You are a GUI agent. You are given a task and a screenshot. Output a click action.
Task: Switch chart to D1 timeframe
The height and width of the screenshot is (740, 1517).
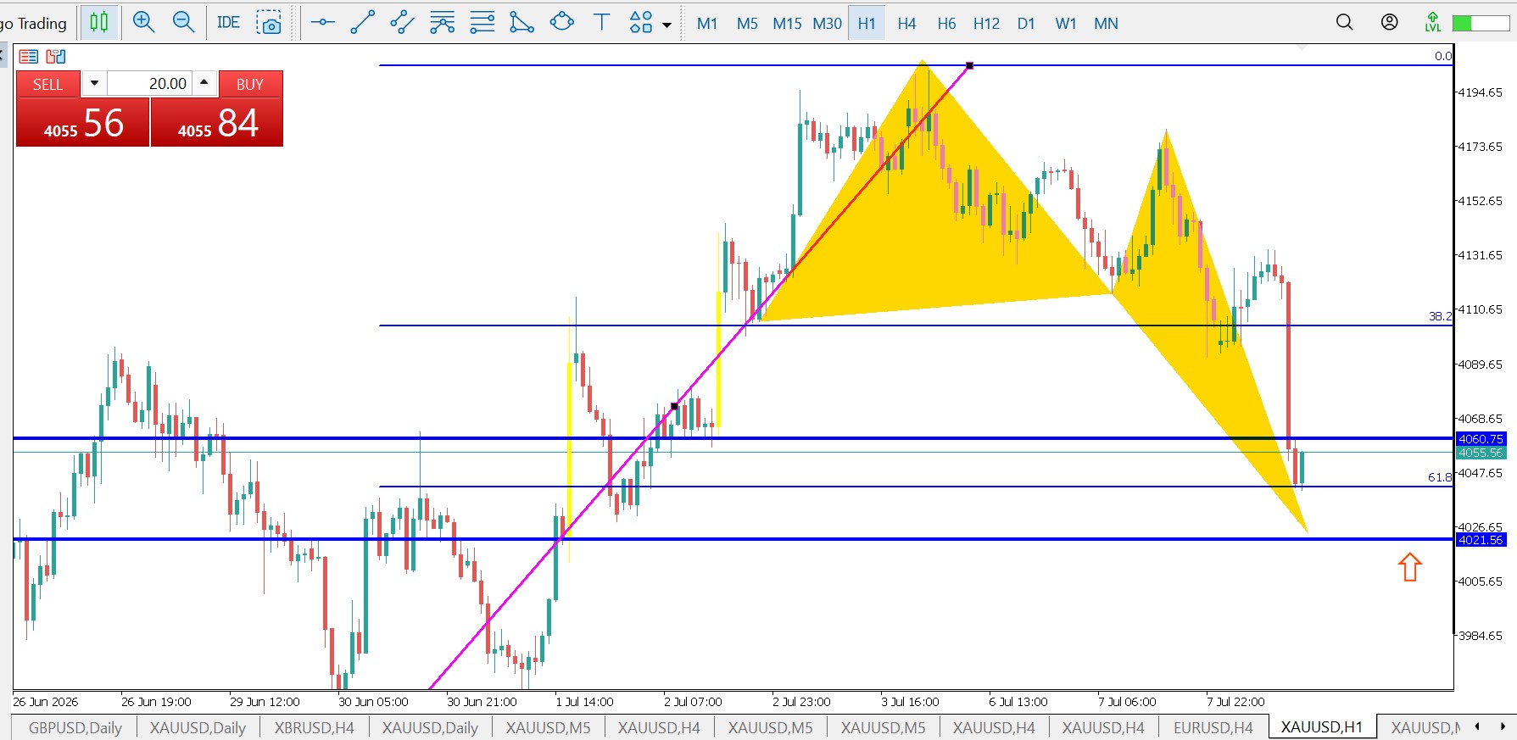click(1026, 24)
